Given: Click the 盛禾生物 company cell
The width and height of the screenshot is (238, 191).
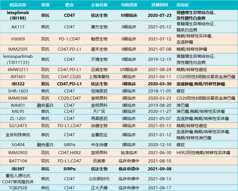Looking at the screenshot, I should pyautogui.click(x=99, y=49).
